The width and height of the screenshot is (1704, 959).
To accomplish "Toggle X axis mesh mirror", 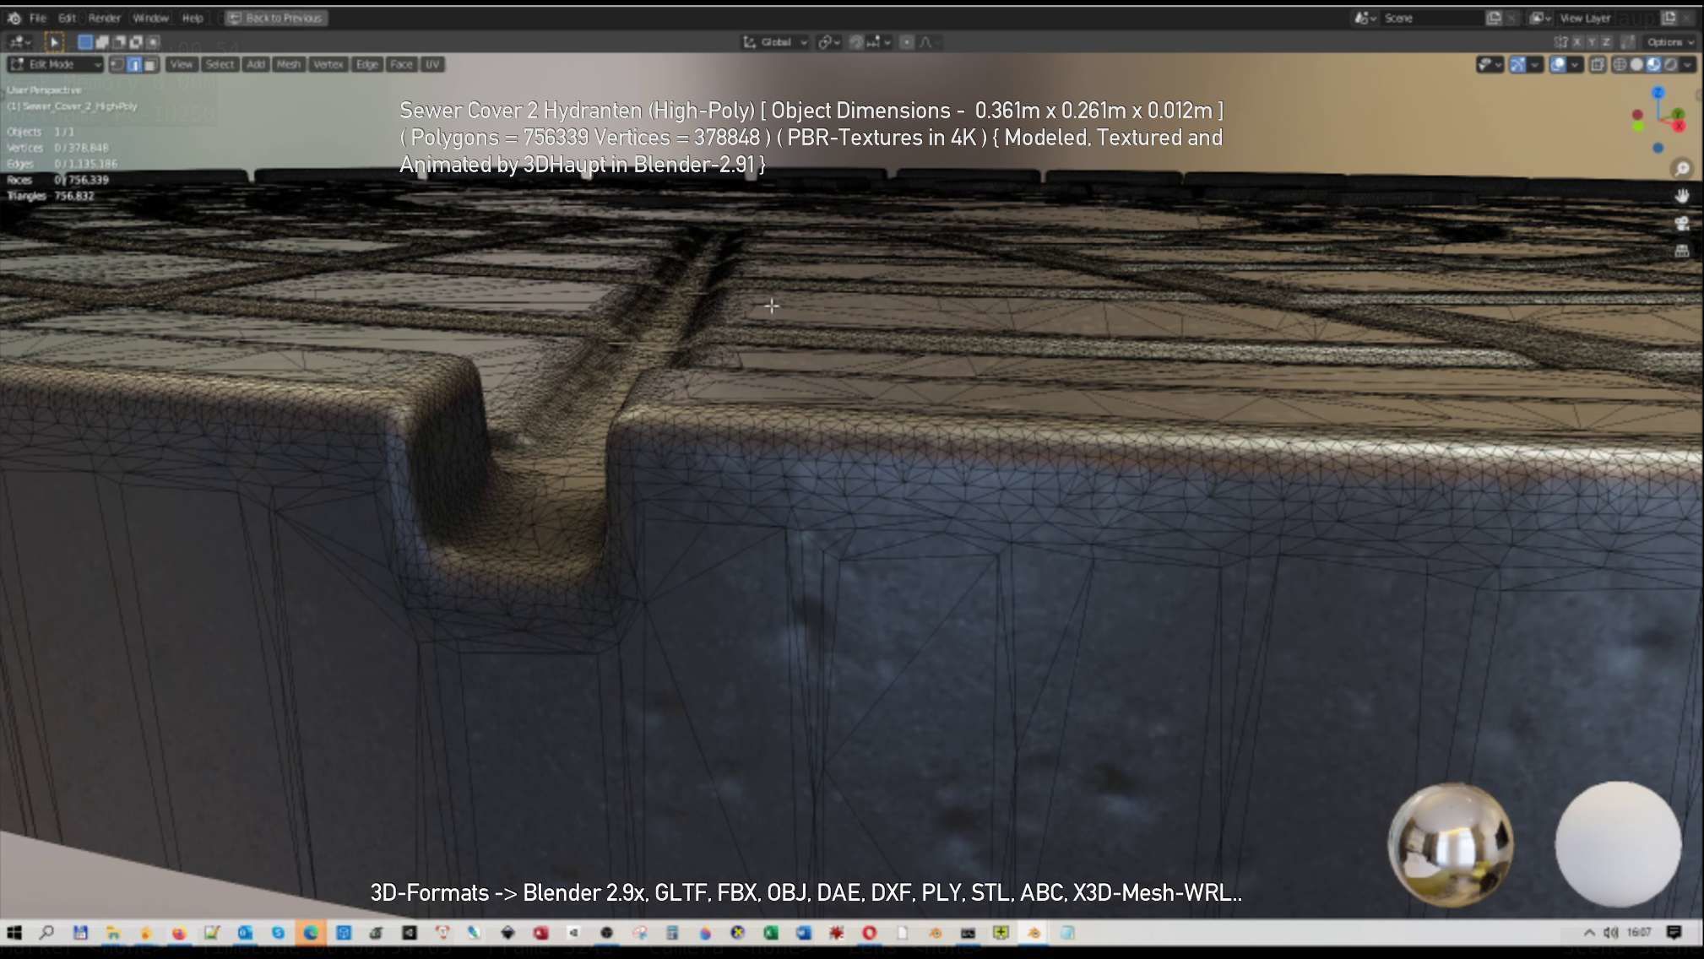I will tap(1576, 42).
